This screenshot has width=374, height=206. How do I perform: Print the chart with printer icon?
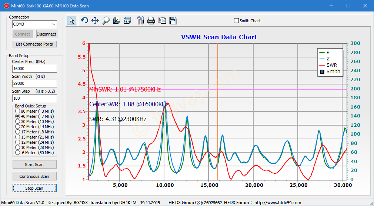tap(151, 20)
